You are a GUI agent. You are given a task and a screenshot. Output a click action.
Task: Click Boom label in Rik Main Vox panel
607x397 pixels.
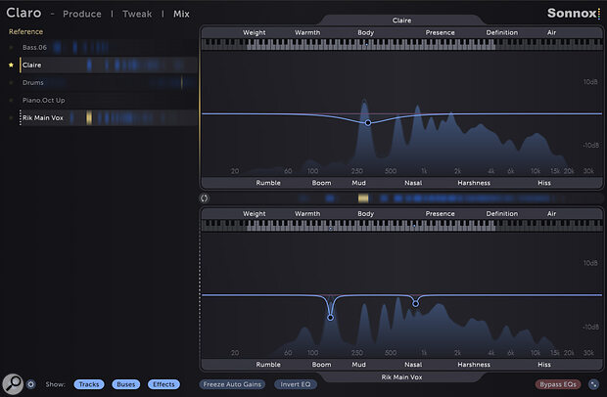(321, 365)
